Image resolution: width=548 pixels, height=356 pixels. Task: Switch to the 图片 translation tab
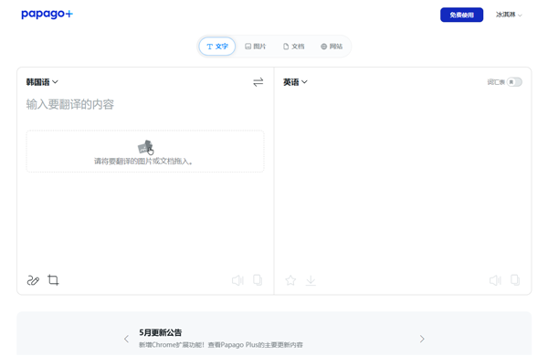click(256, 47)
